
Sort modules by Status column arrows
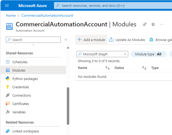pyautogui.click(x=144, y=68)
